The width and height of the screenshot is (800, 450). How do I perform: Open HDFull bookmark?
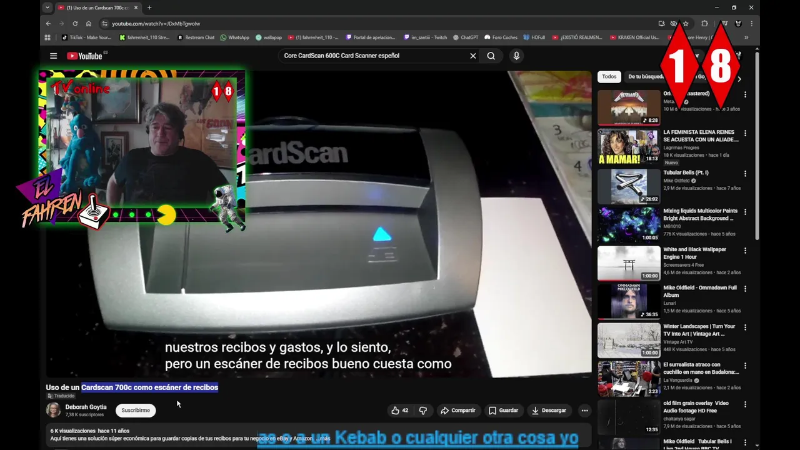(534, 37)
